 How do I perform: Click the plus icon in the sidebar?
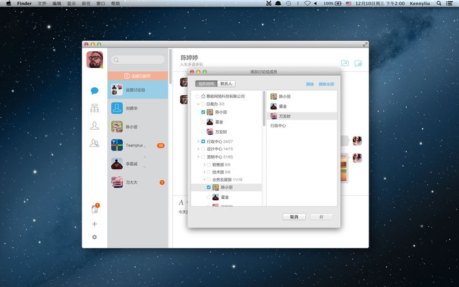[95, 224]
